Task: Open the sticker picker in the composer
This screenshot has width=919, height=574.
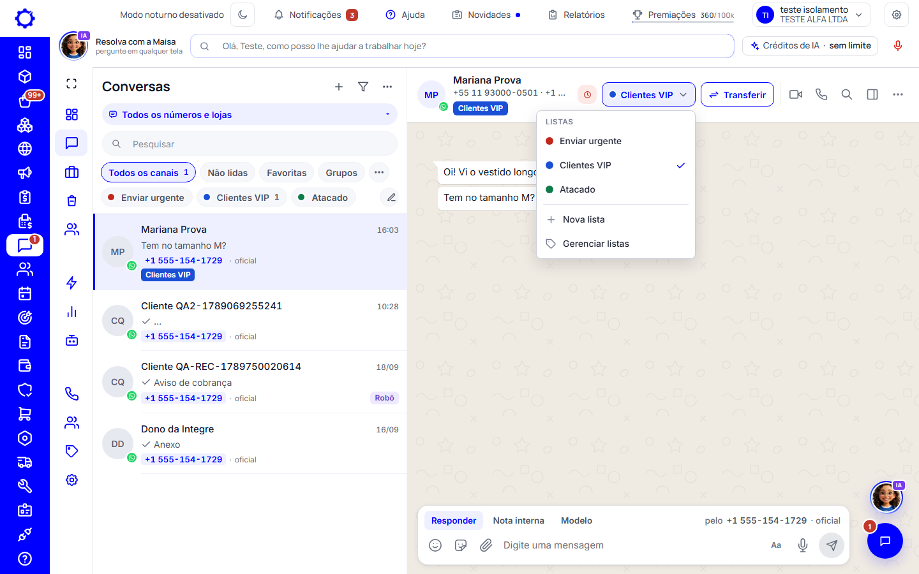Action: [x=461, y=545]
